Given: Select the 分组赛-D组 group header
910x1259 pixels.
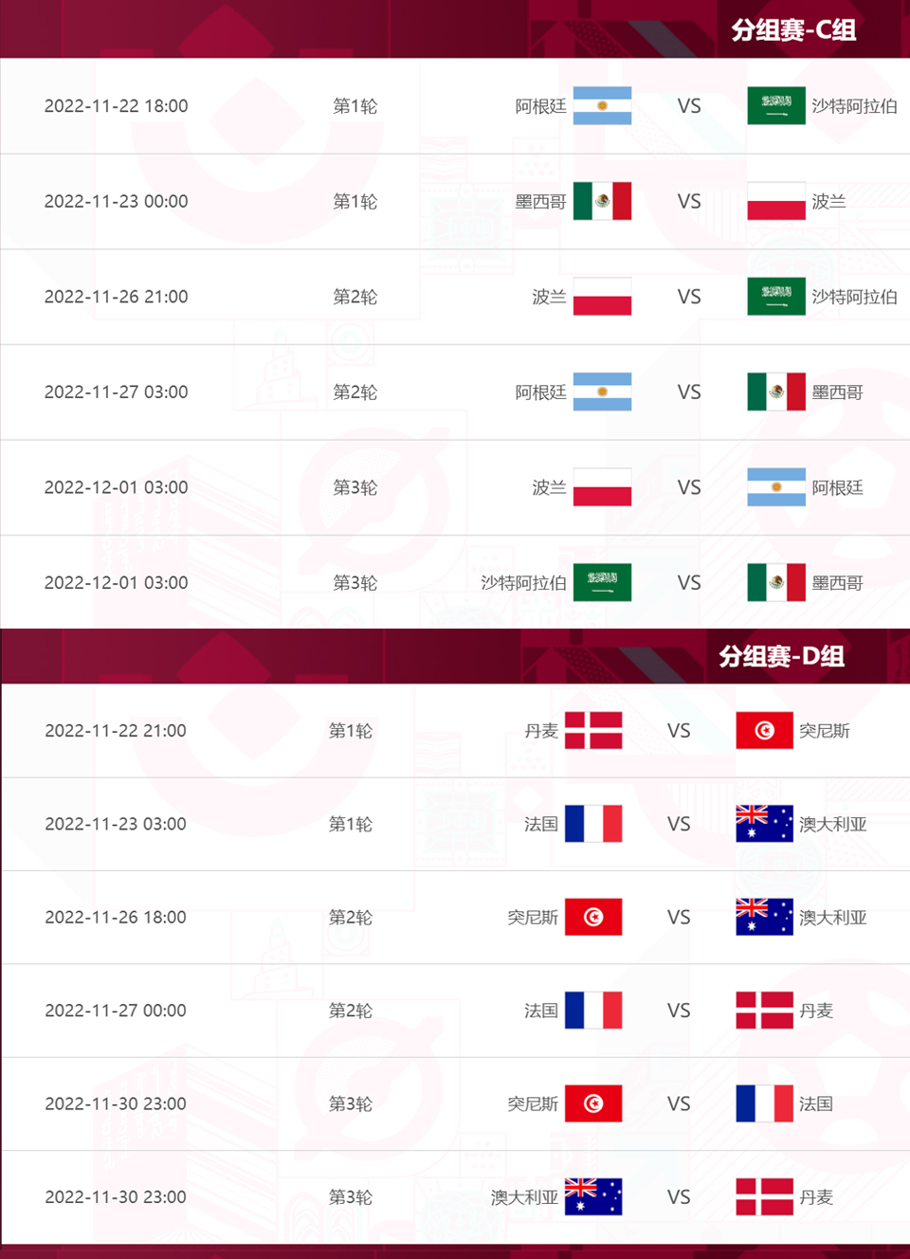Looking at the screenshot, I should tap(781, 656).
